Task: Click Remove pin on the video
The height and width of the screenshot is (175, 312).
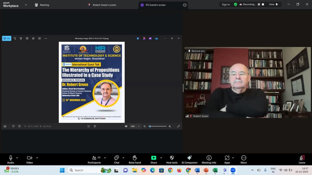Action: pos(196,51)
